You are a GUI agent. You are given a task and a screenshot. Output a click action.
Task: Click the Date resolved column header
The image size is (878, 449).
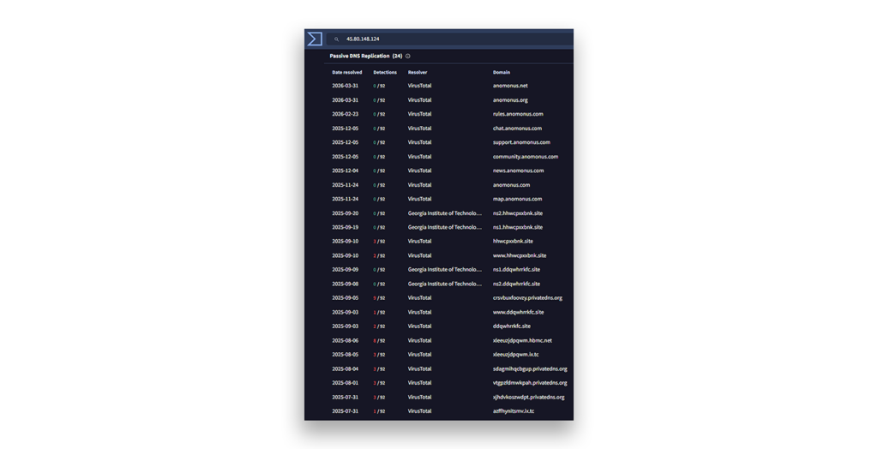click(x=346, y=72)
